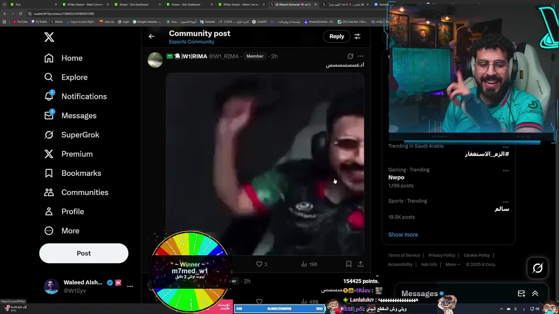This screenshot has width=559, height=314.
Task: Launch SuperGrok from the sidebar
Action: pyautogui.click(x=72, y=135)
